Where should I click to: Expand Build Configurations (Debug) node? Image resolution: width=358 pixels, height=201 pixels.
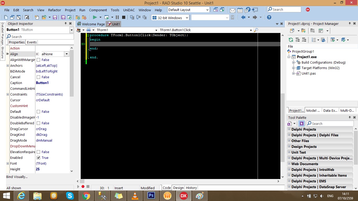294,63
